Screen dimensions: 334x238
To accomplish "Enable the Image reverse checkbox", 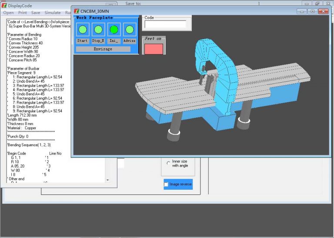I will coord(167,184).
